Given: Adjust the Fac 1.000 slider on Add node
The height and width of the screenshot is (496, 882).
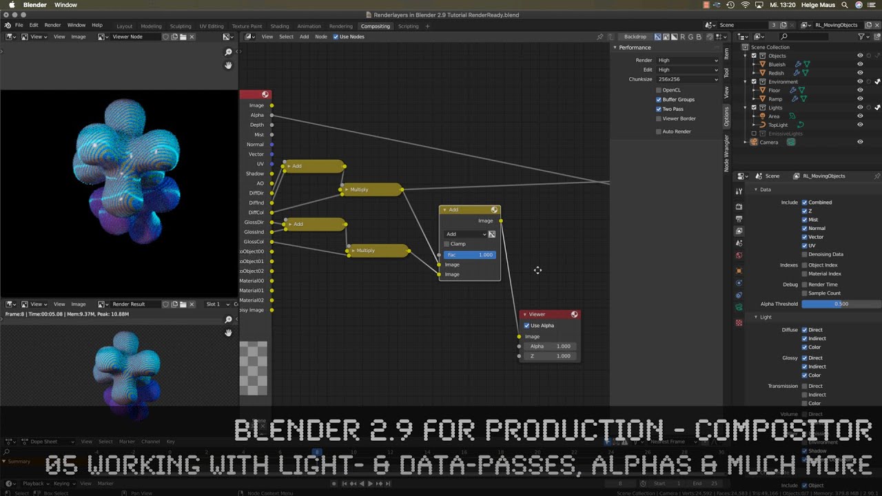Looking at the screenshot, I should pyautogui.click(x=469, y=255).
